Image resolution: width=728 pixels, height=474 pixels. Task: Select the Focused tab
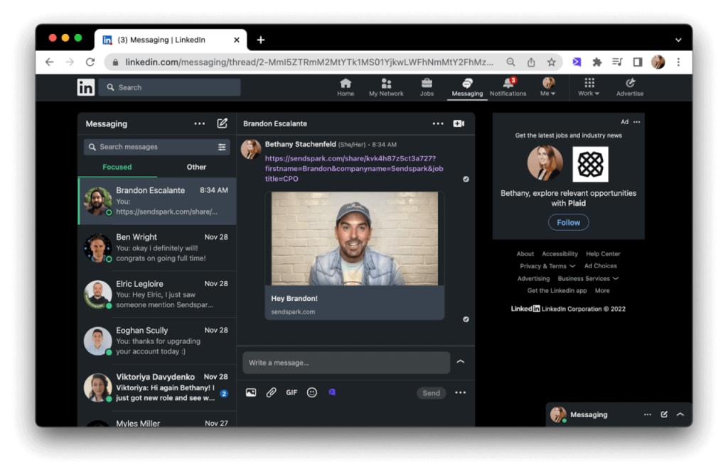pyautogui.click(x=117, y=167)
